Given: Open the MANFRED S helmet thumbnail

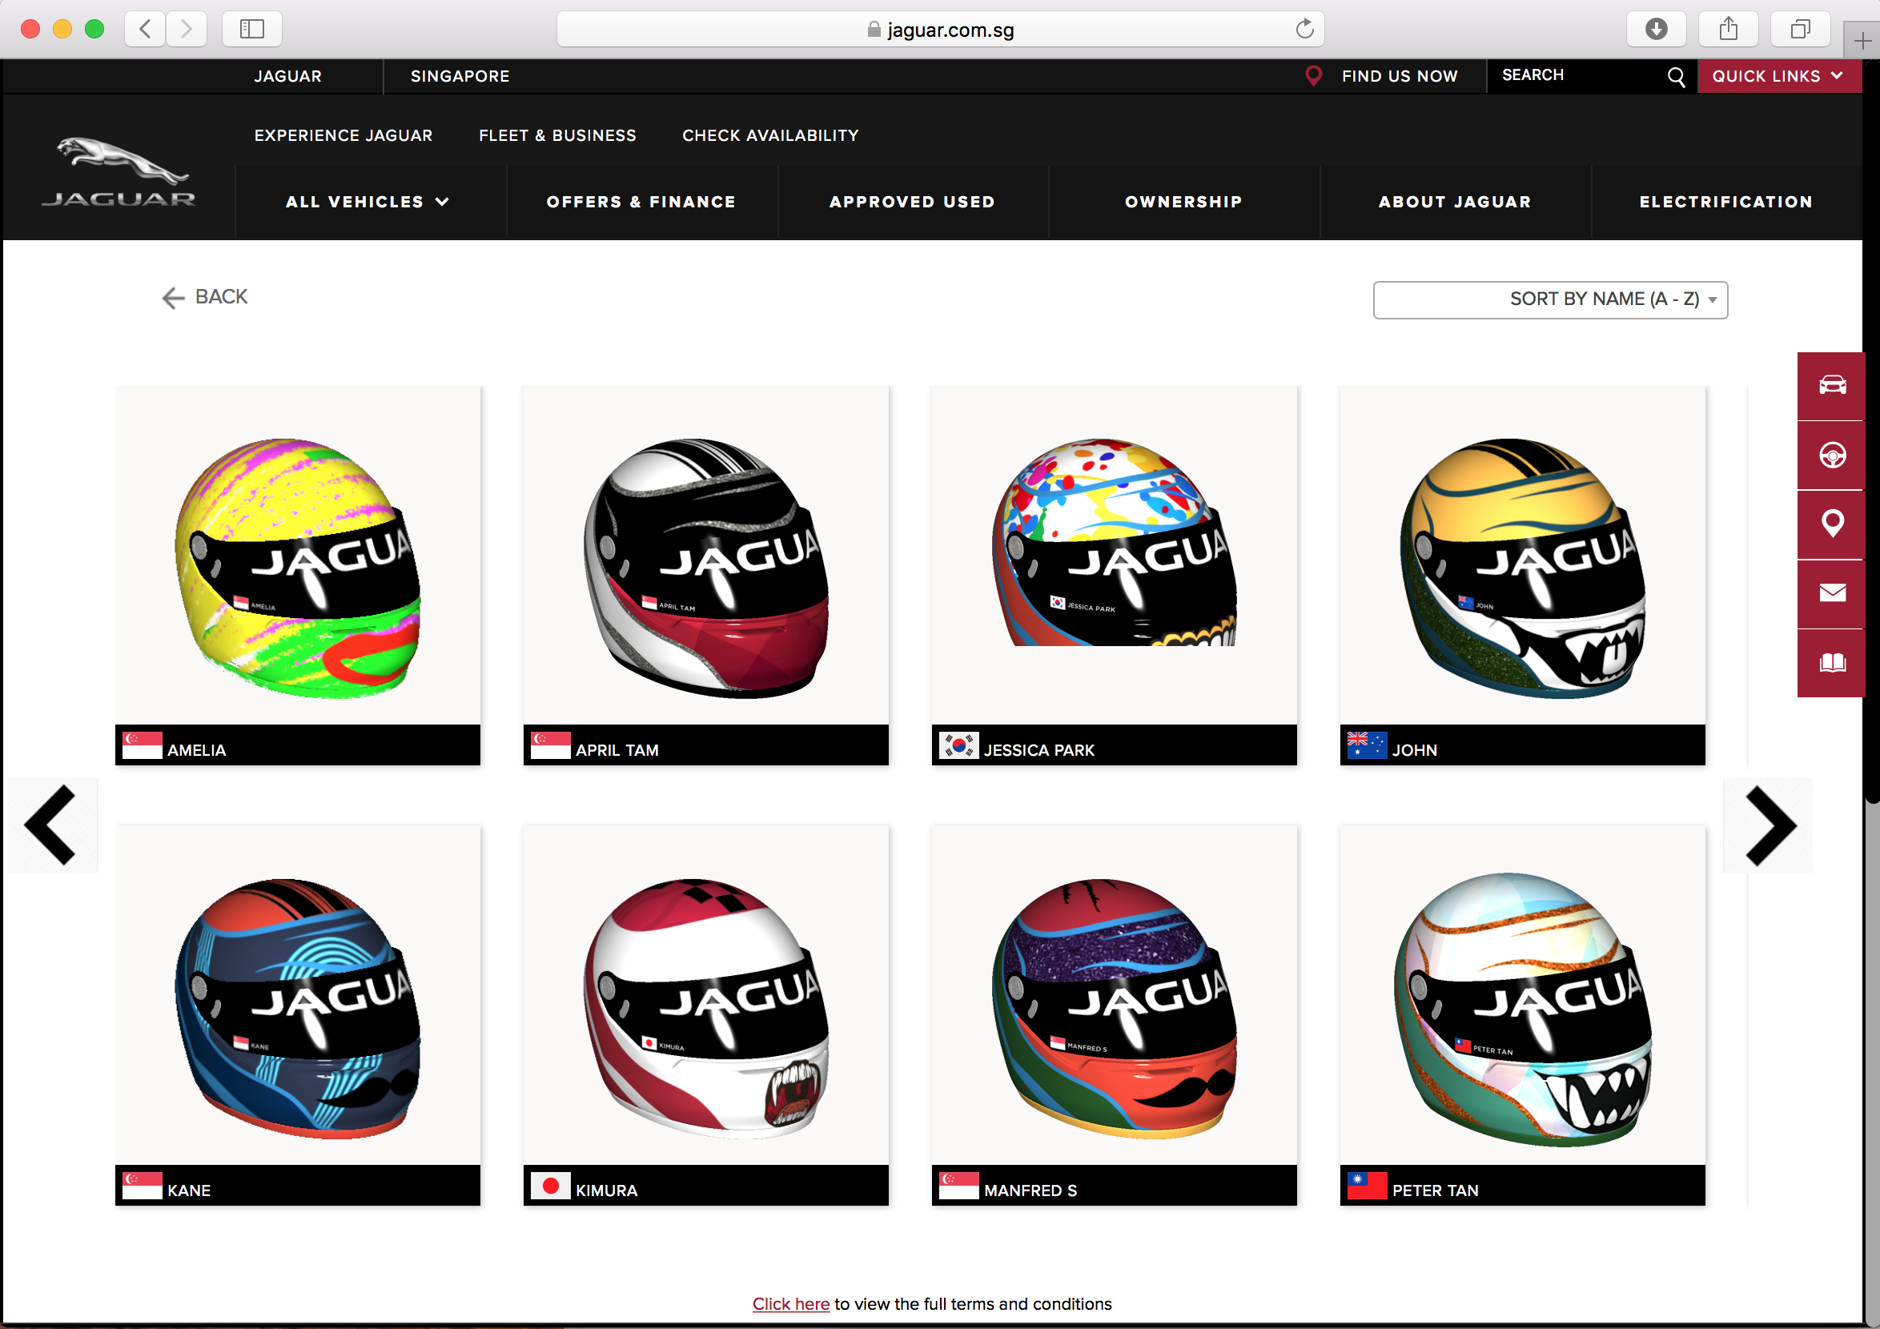Looking at the screenshot, I should [1115, 995].
